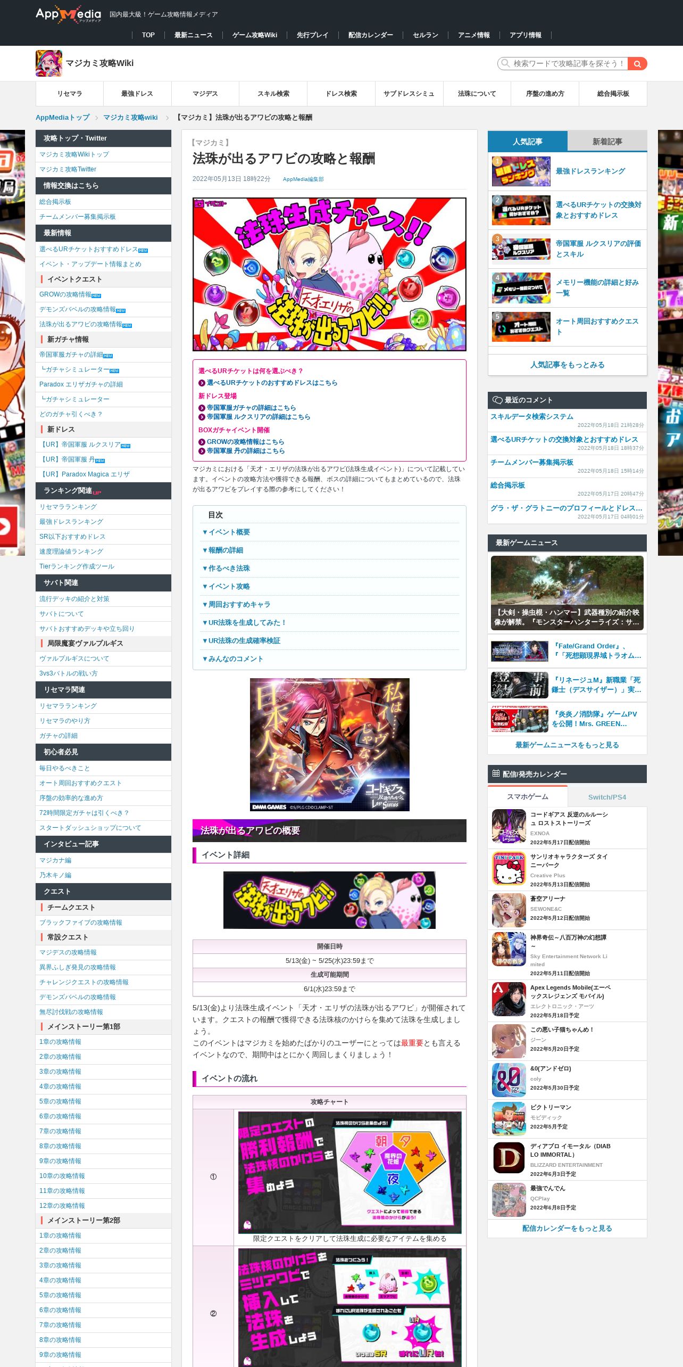
Task: Click 最新ゲームニュースをもっと見る link
Action: coord(567,745)
